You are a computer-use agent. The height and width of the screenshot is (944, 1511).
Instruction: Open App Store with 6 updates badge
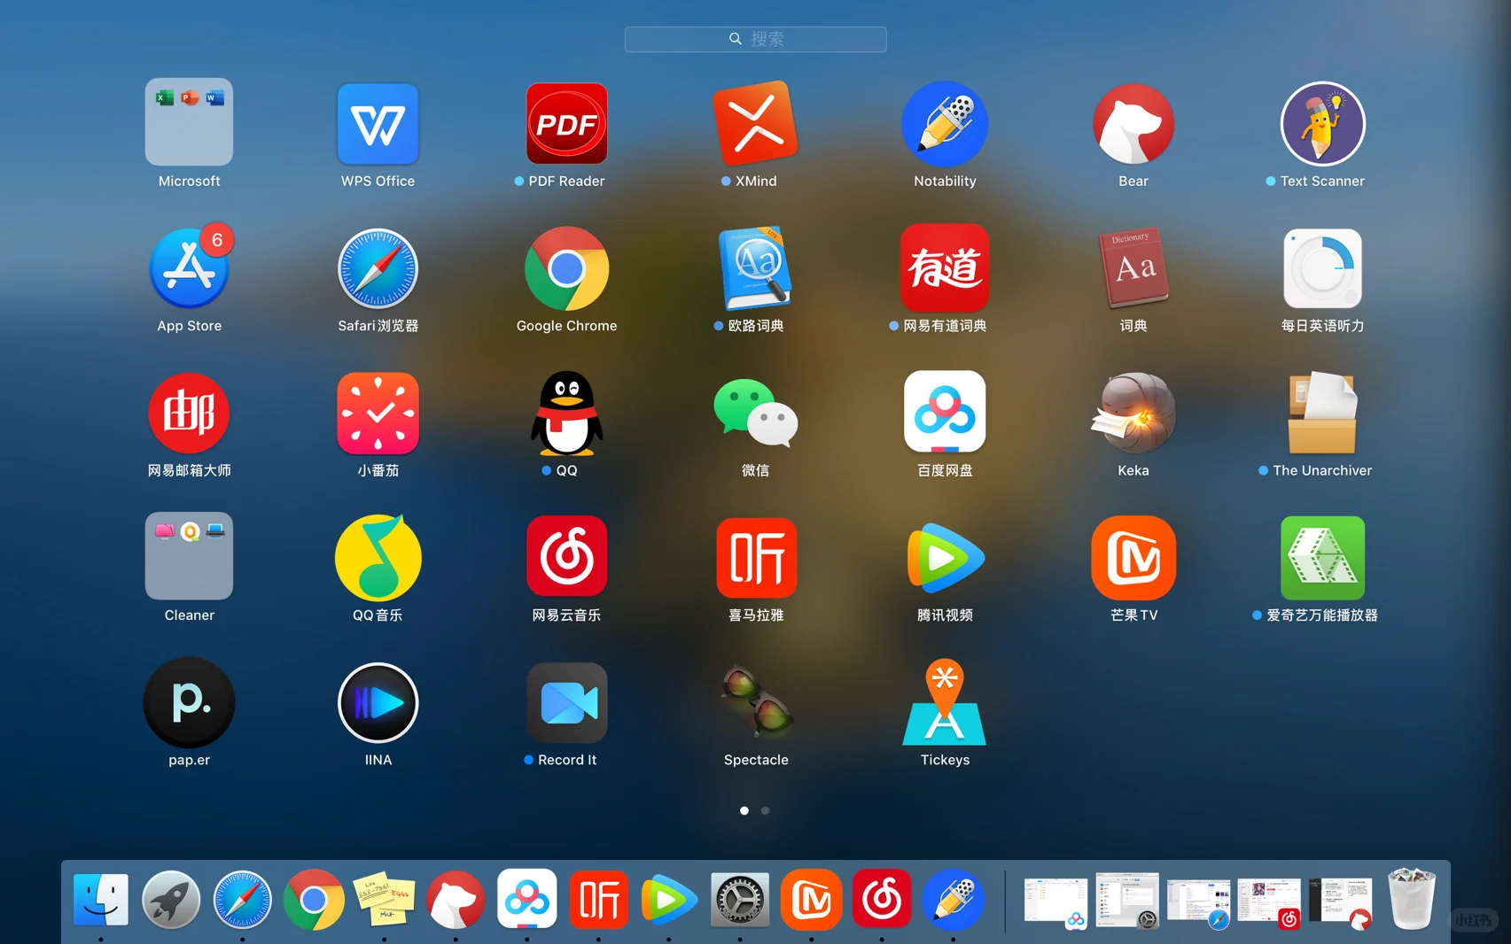point(189,267)
